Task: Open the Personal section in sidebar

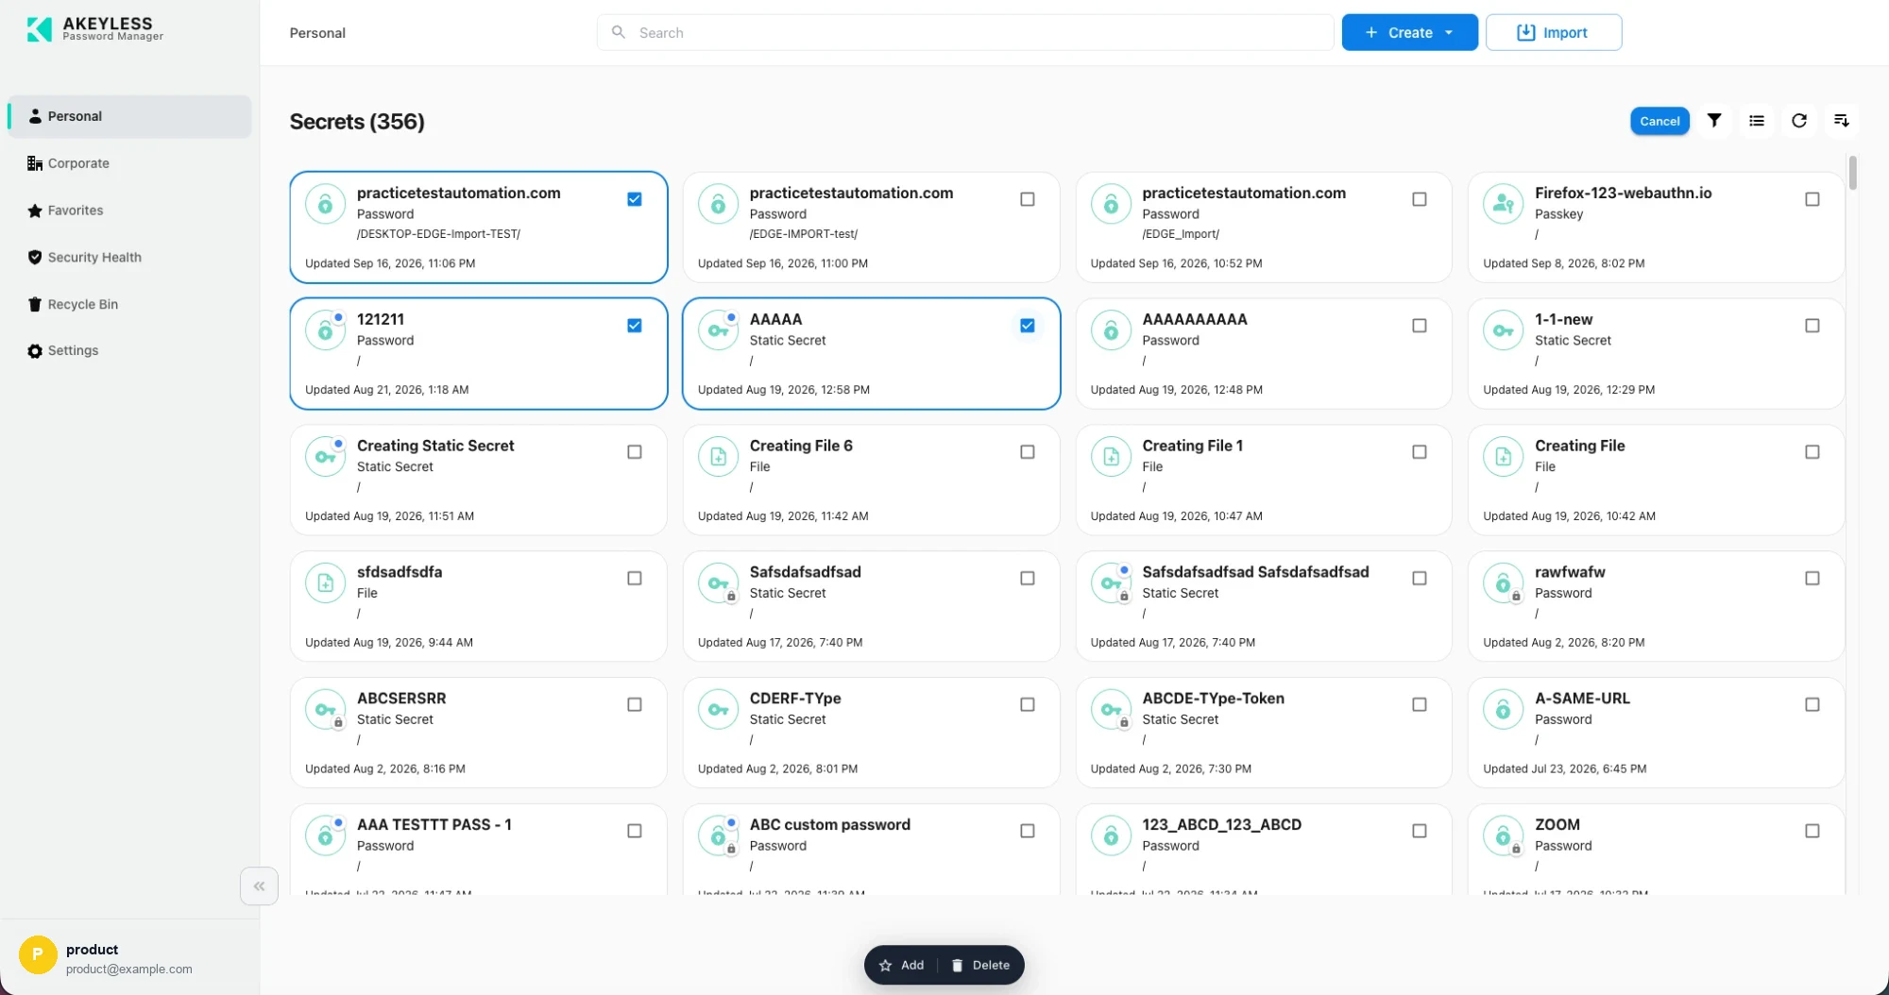Action: 130,116
